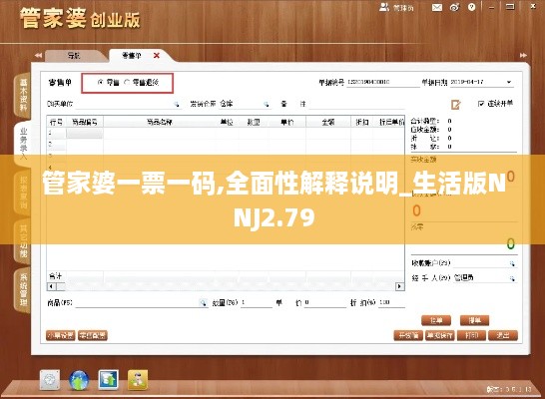This screenshot has height=399, width=545.
Task: Open the monitor upload icon in dock
Action: [108, 380]
